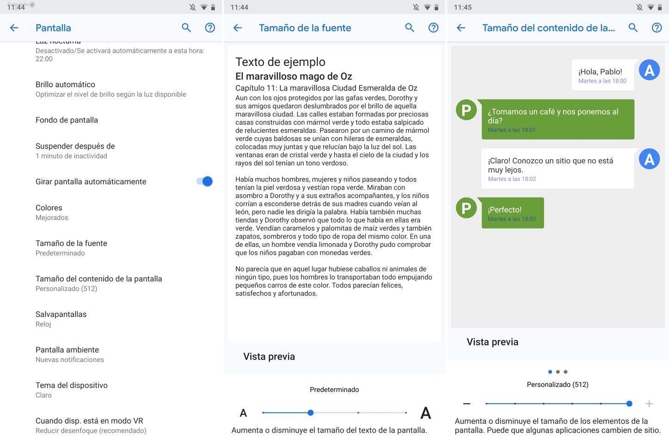Open search in Pantalla settings
Image resolution: width=669 pixels, height=443 pixels.
pos(186,28)
